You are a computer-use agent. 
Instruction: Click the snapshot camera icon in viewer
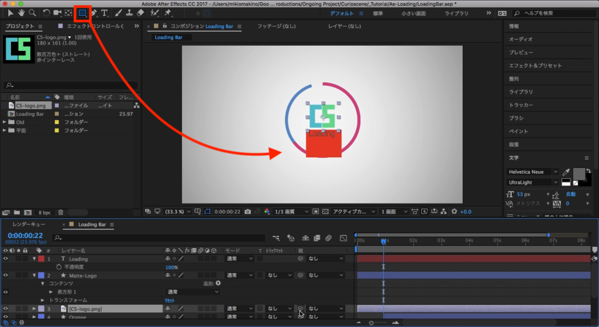[x=248, y=211]
